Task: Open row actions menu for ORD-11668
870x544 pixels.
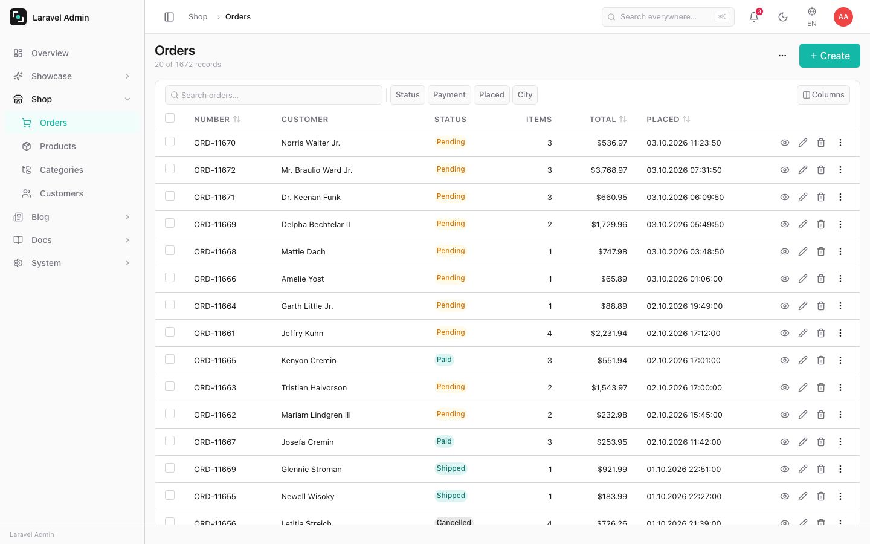Action: 840,251
